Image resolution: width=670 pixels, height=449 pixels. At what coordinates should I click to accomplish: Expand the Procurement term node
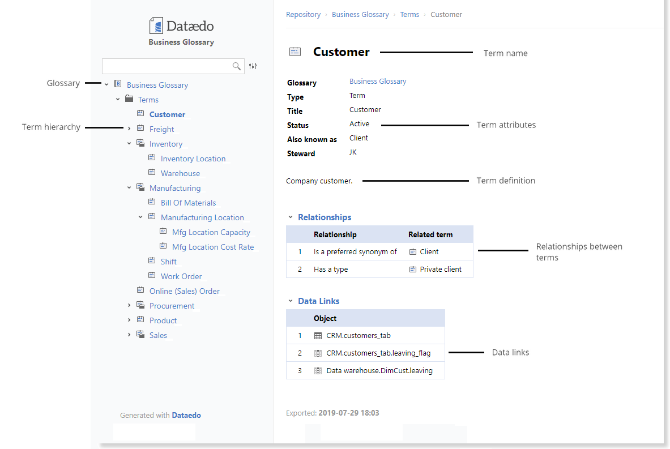129,306
